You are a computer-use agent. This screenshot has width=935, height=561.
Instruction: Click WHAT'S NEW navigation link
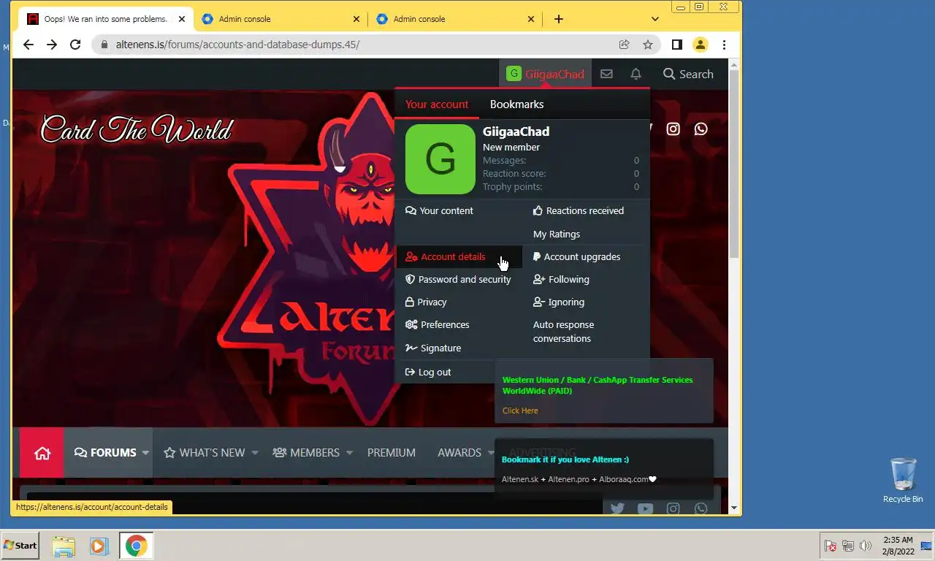click(205, 453)
